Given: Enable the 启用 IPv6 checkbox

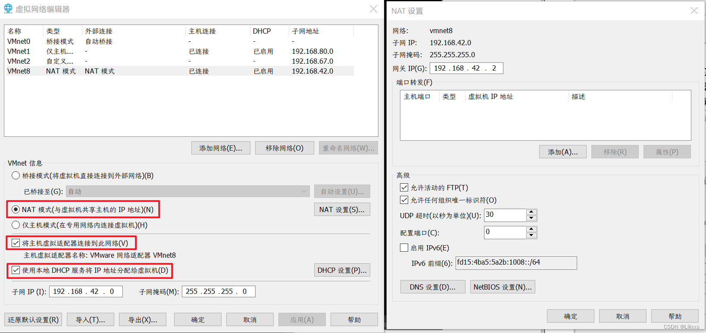Looking at the screenshot, I should 404,248.
